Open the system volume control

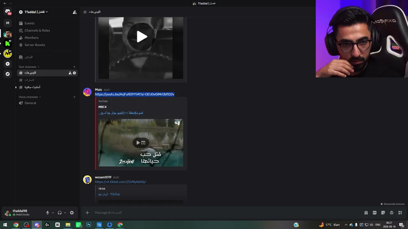point(371,225)
